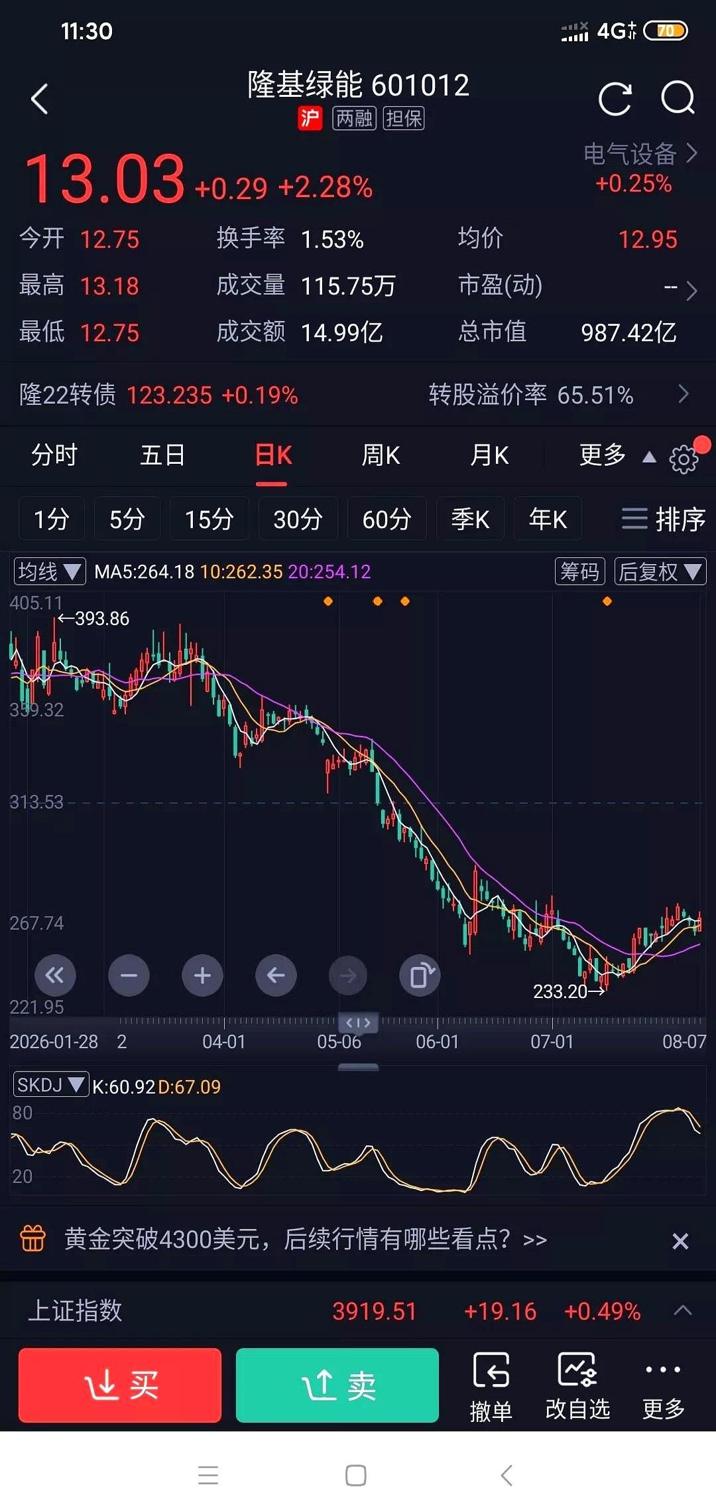Jump chart to earliest data

55,975
